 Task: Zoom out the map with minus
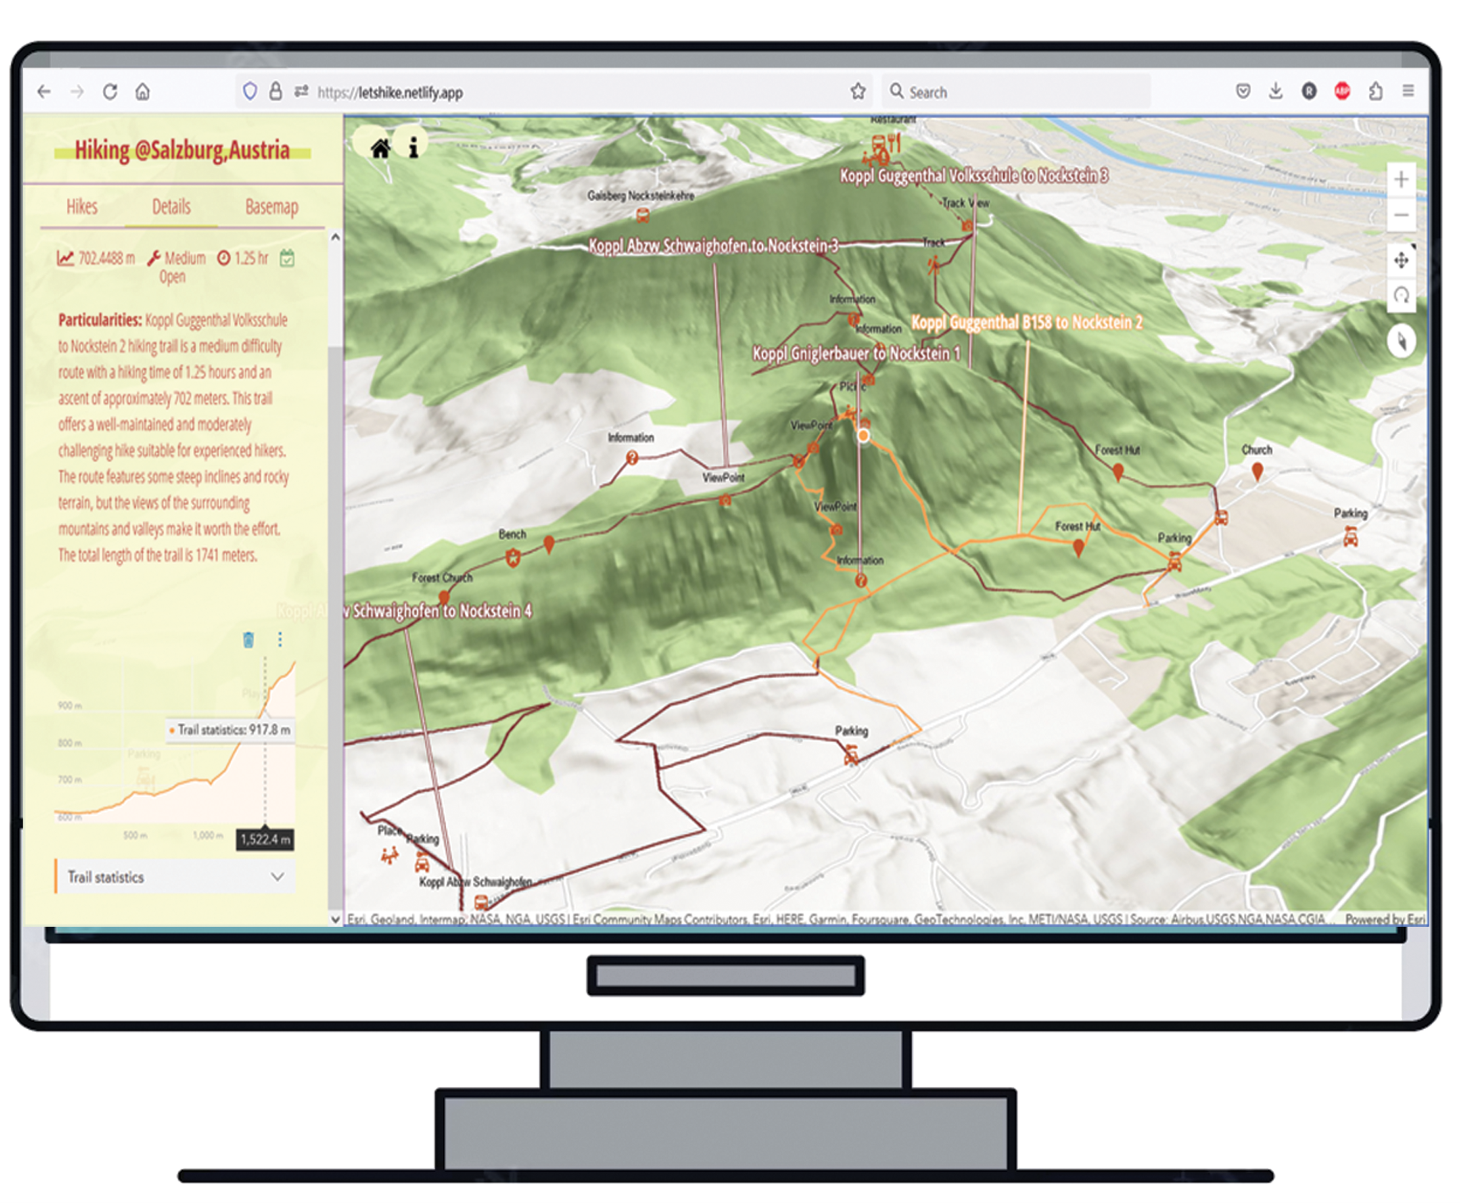click(1401, 215)
